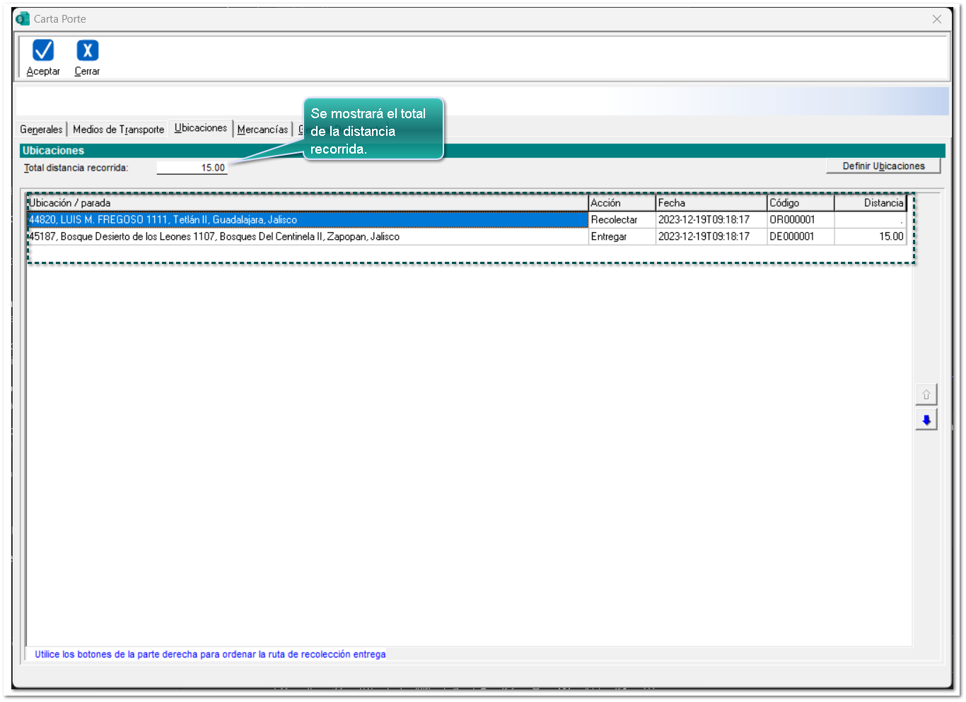Click the Ubicación / parada column header
The image size is (966, 702).
click(307, 203)
